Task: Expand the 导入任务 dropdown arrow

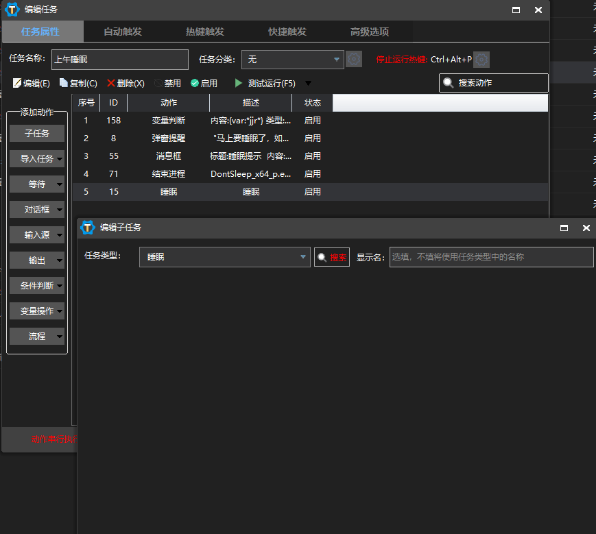Action: click(x=60, y=159)
